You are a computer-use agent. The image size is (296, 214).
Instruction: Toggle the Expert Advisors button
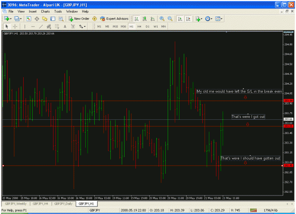pyautogui.click(x=115, y=18)
